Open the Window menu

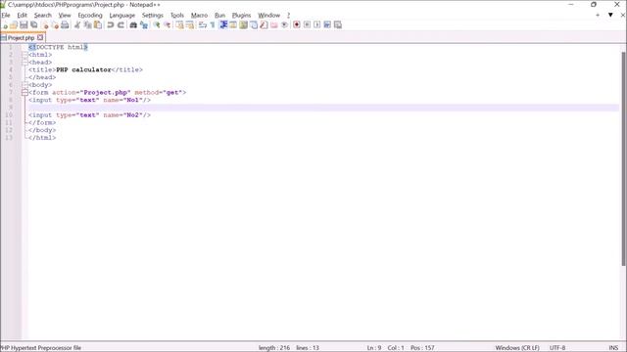pyautogui.click(x=268, y=16)
